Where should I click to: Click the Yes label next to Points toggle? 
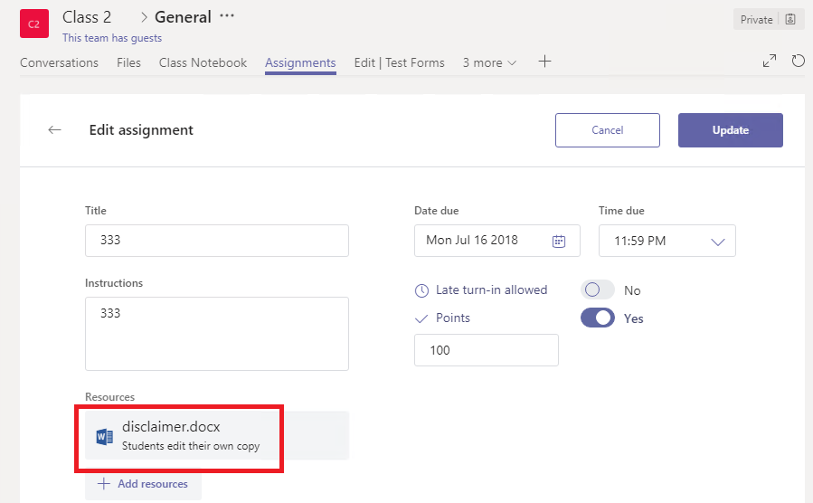pos(633,318)
